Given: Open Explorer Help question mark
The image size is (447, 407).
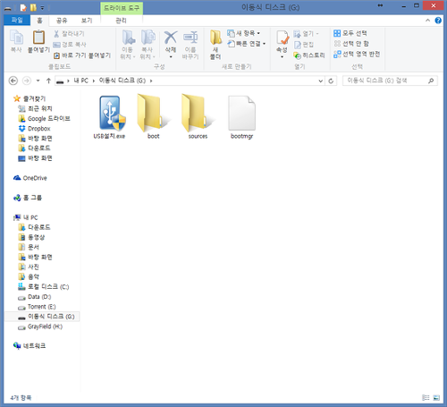Looking at the screenshot, I should pos(438,21).
